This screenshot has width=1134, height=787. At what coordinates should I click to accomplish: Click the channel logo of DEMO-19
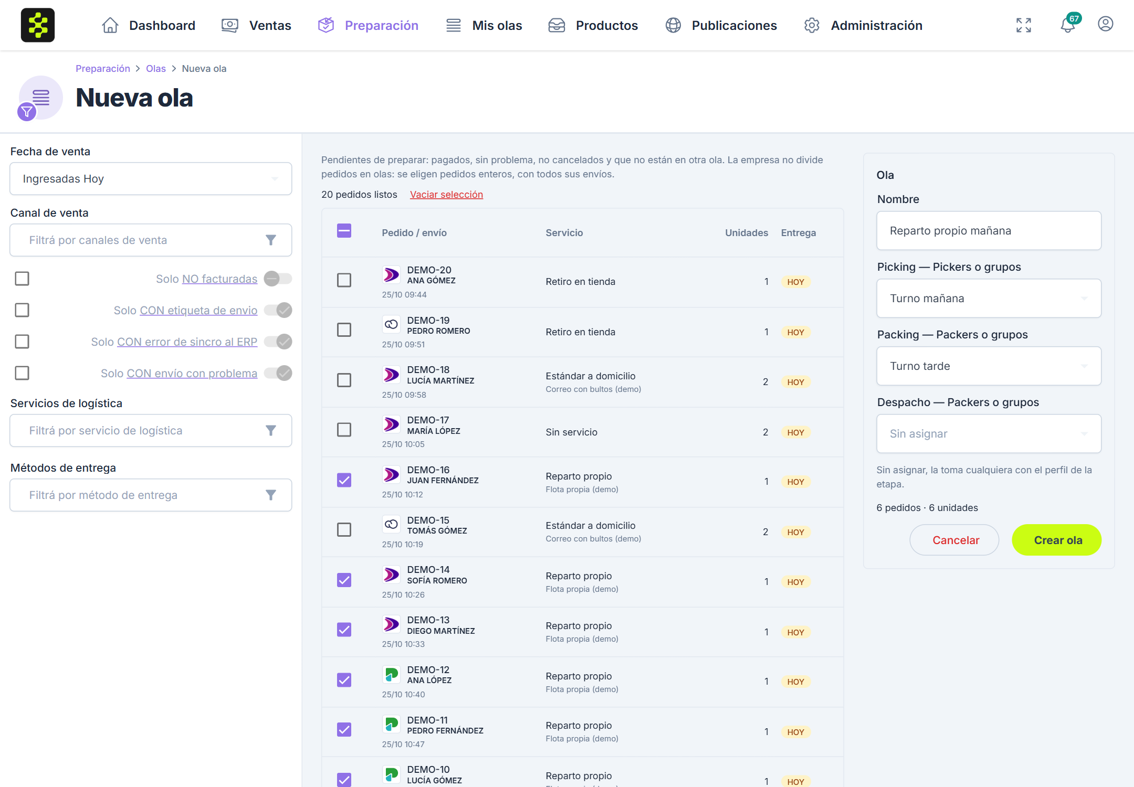click(x=391, y=325)
